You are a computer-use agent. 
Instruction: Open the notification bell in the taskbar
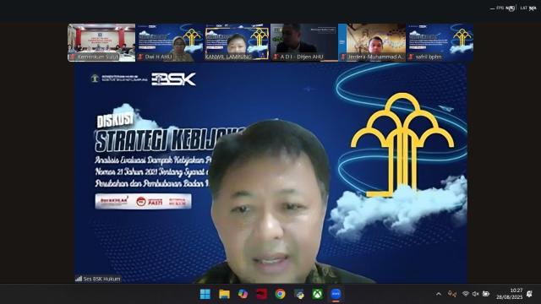[529, 294]
